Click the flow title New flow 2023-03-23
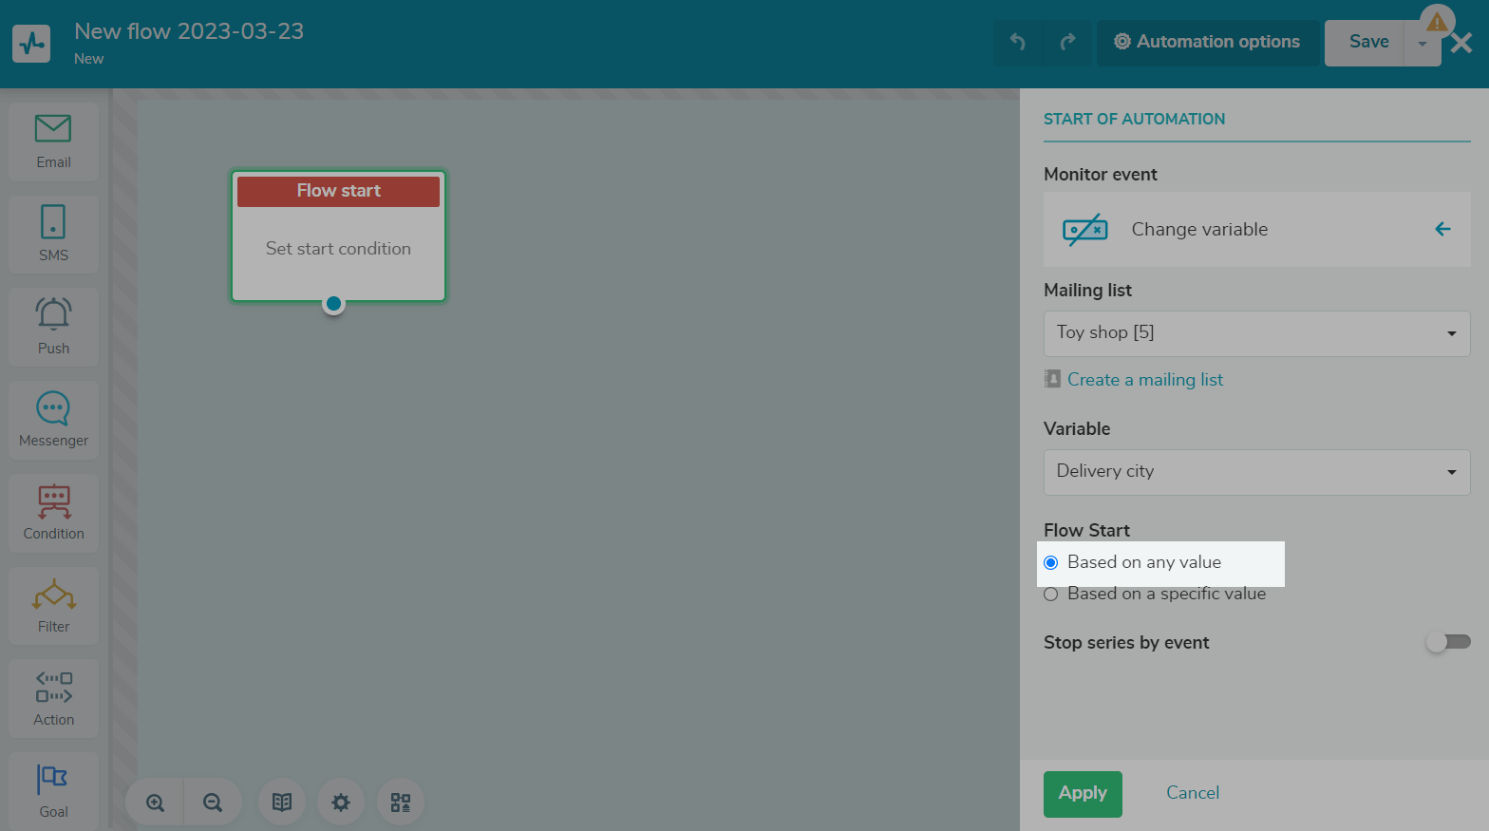 [x=189, y=31]
